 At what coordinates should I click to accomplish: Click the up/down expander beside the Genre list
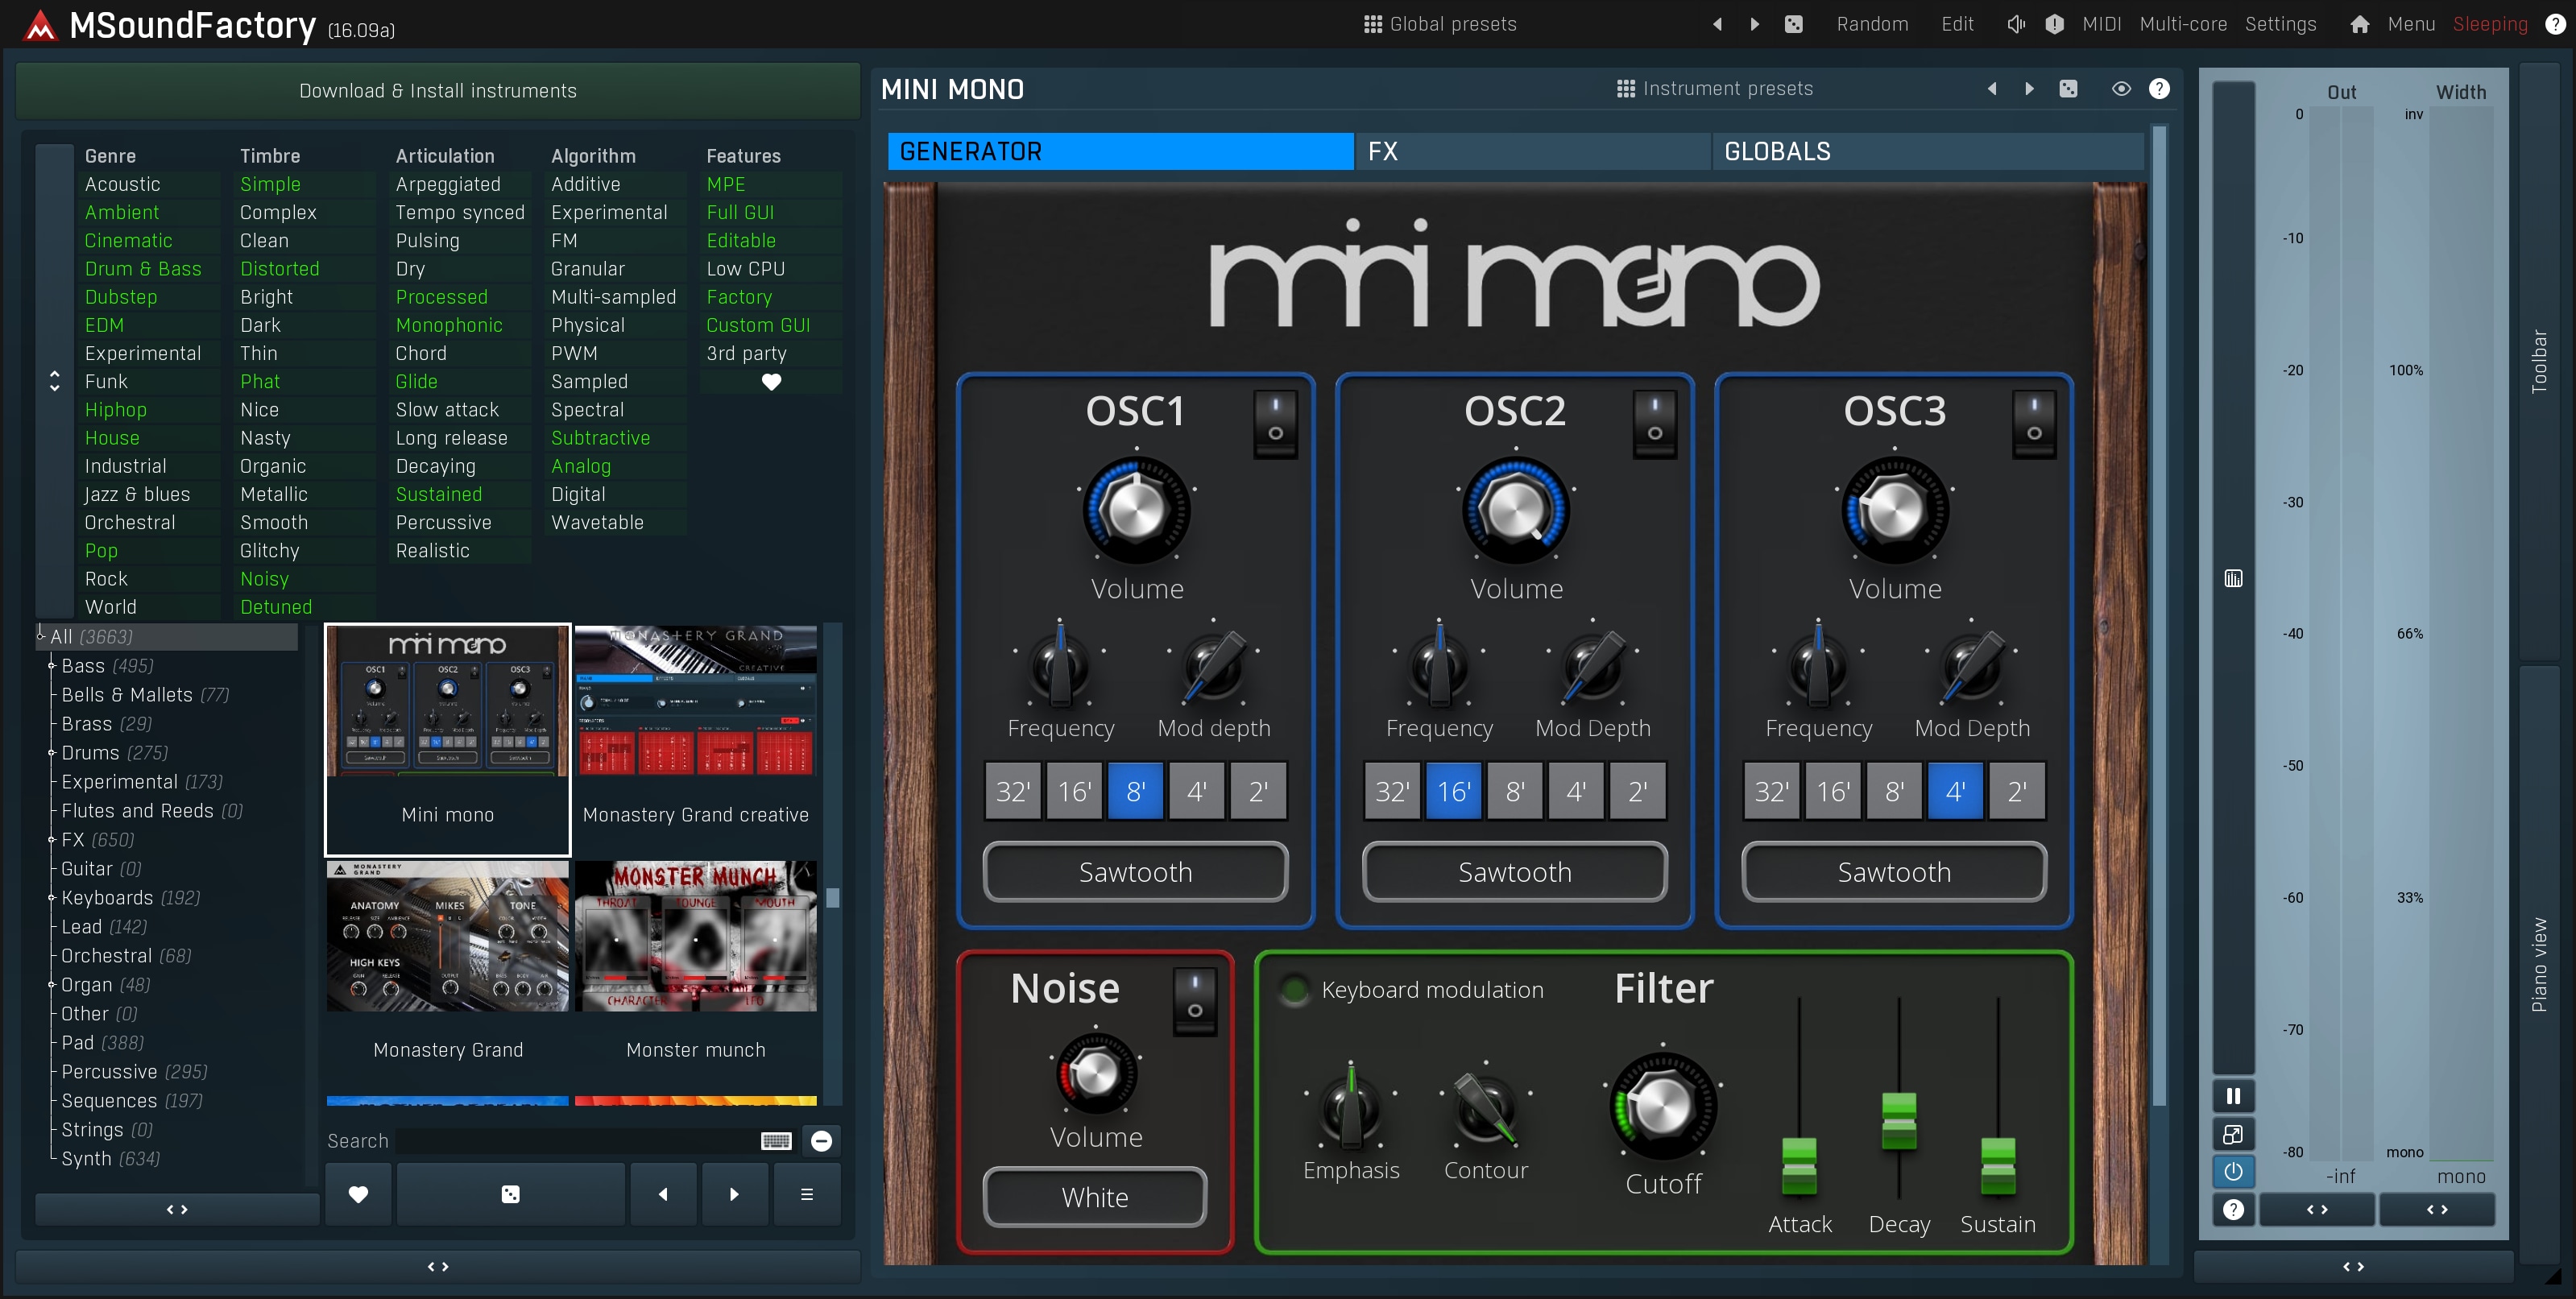click(55, 381)
